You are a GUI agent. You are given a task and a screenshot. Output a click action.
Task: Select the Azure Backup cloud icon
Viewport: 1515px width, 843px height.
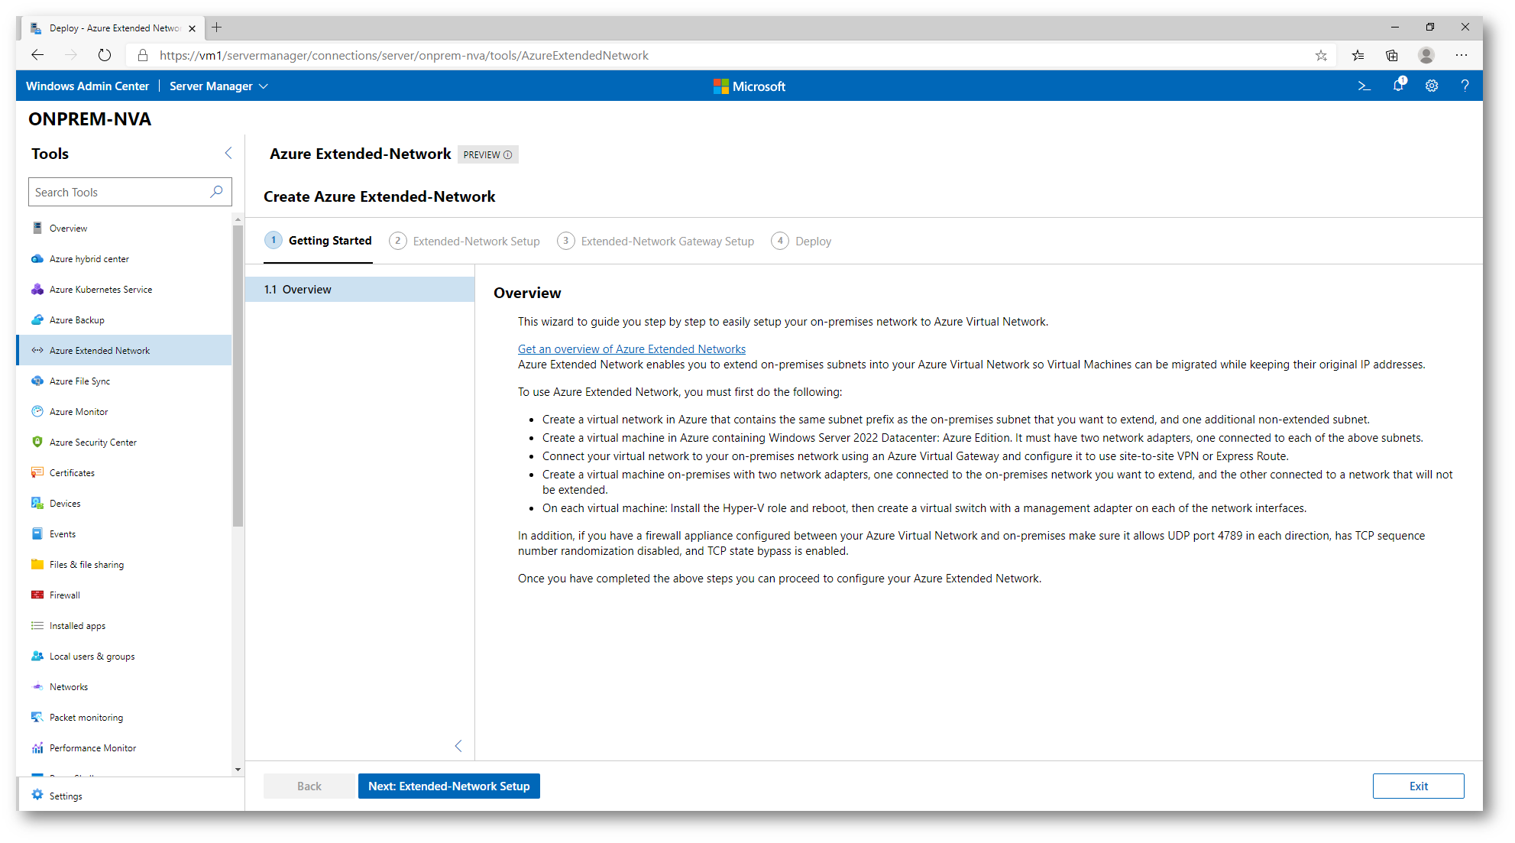pos(37,319)
